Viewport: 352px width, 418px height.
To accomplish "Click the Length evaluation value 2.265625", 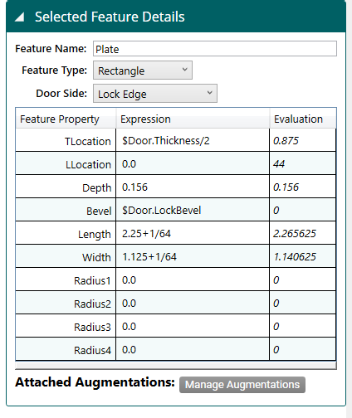I will [295, 234].
